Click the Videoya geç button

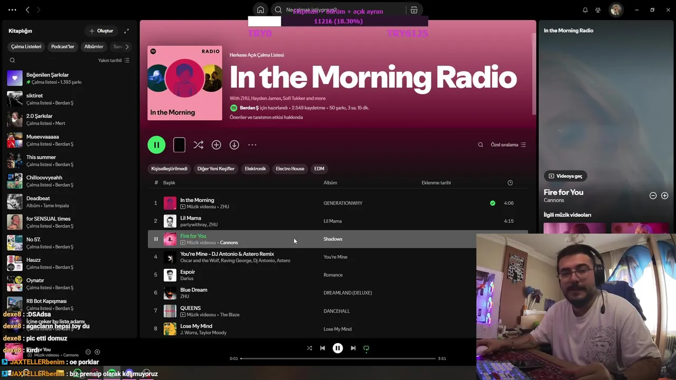pyautogui.click(x=565, y=176)
